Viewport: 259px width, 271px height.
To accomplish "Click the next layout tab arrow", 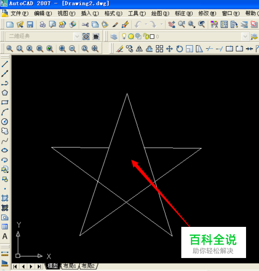I will pos(31,266).
